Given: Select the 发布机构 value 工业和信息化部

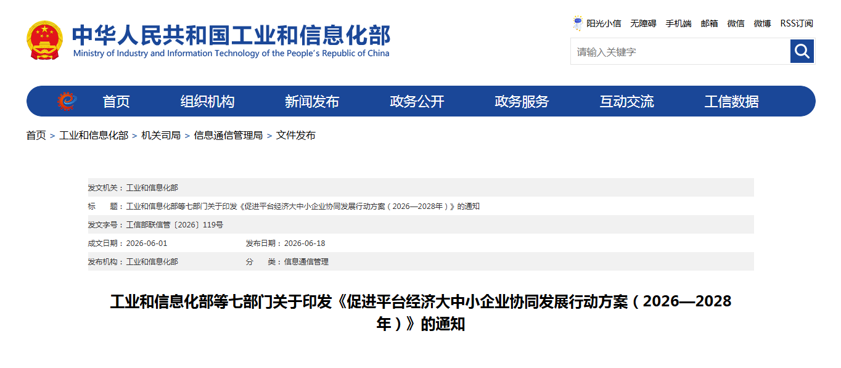Looking at the screenshot, I should 152,262.
